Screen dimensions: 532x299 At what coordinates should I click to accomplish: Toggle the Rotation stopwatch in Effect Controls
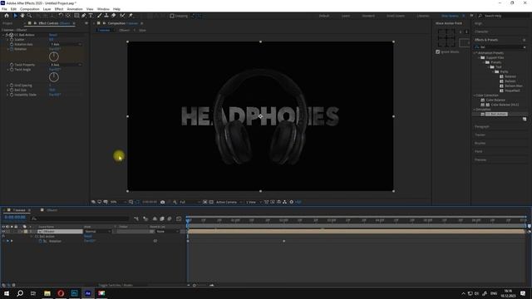[x=12, y=49]
